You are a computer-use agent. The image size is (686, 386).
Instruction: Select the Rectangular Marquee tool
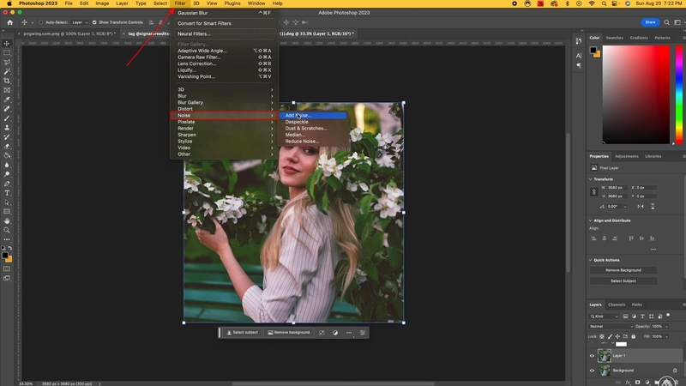coord(7,52)
